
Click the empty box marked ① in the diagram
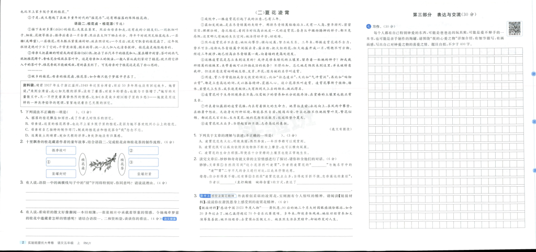click(60, 162)
